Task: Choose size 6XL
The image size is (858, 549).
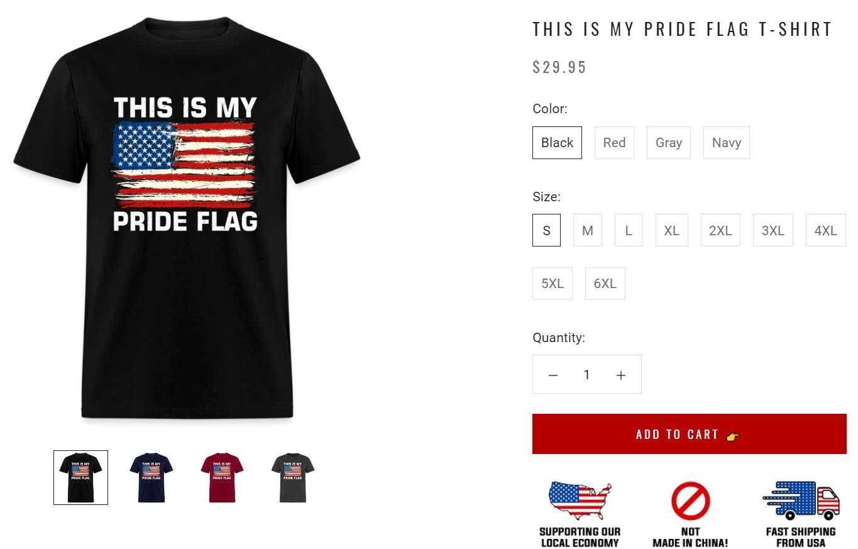Action: click(605, 284)
